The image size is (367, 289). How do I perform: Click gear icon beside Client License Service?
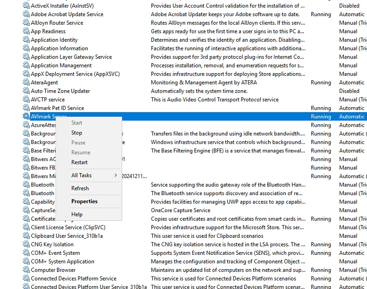pos(26,227)
